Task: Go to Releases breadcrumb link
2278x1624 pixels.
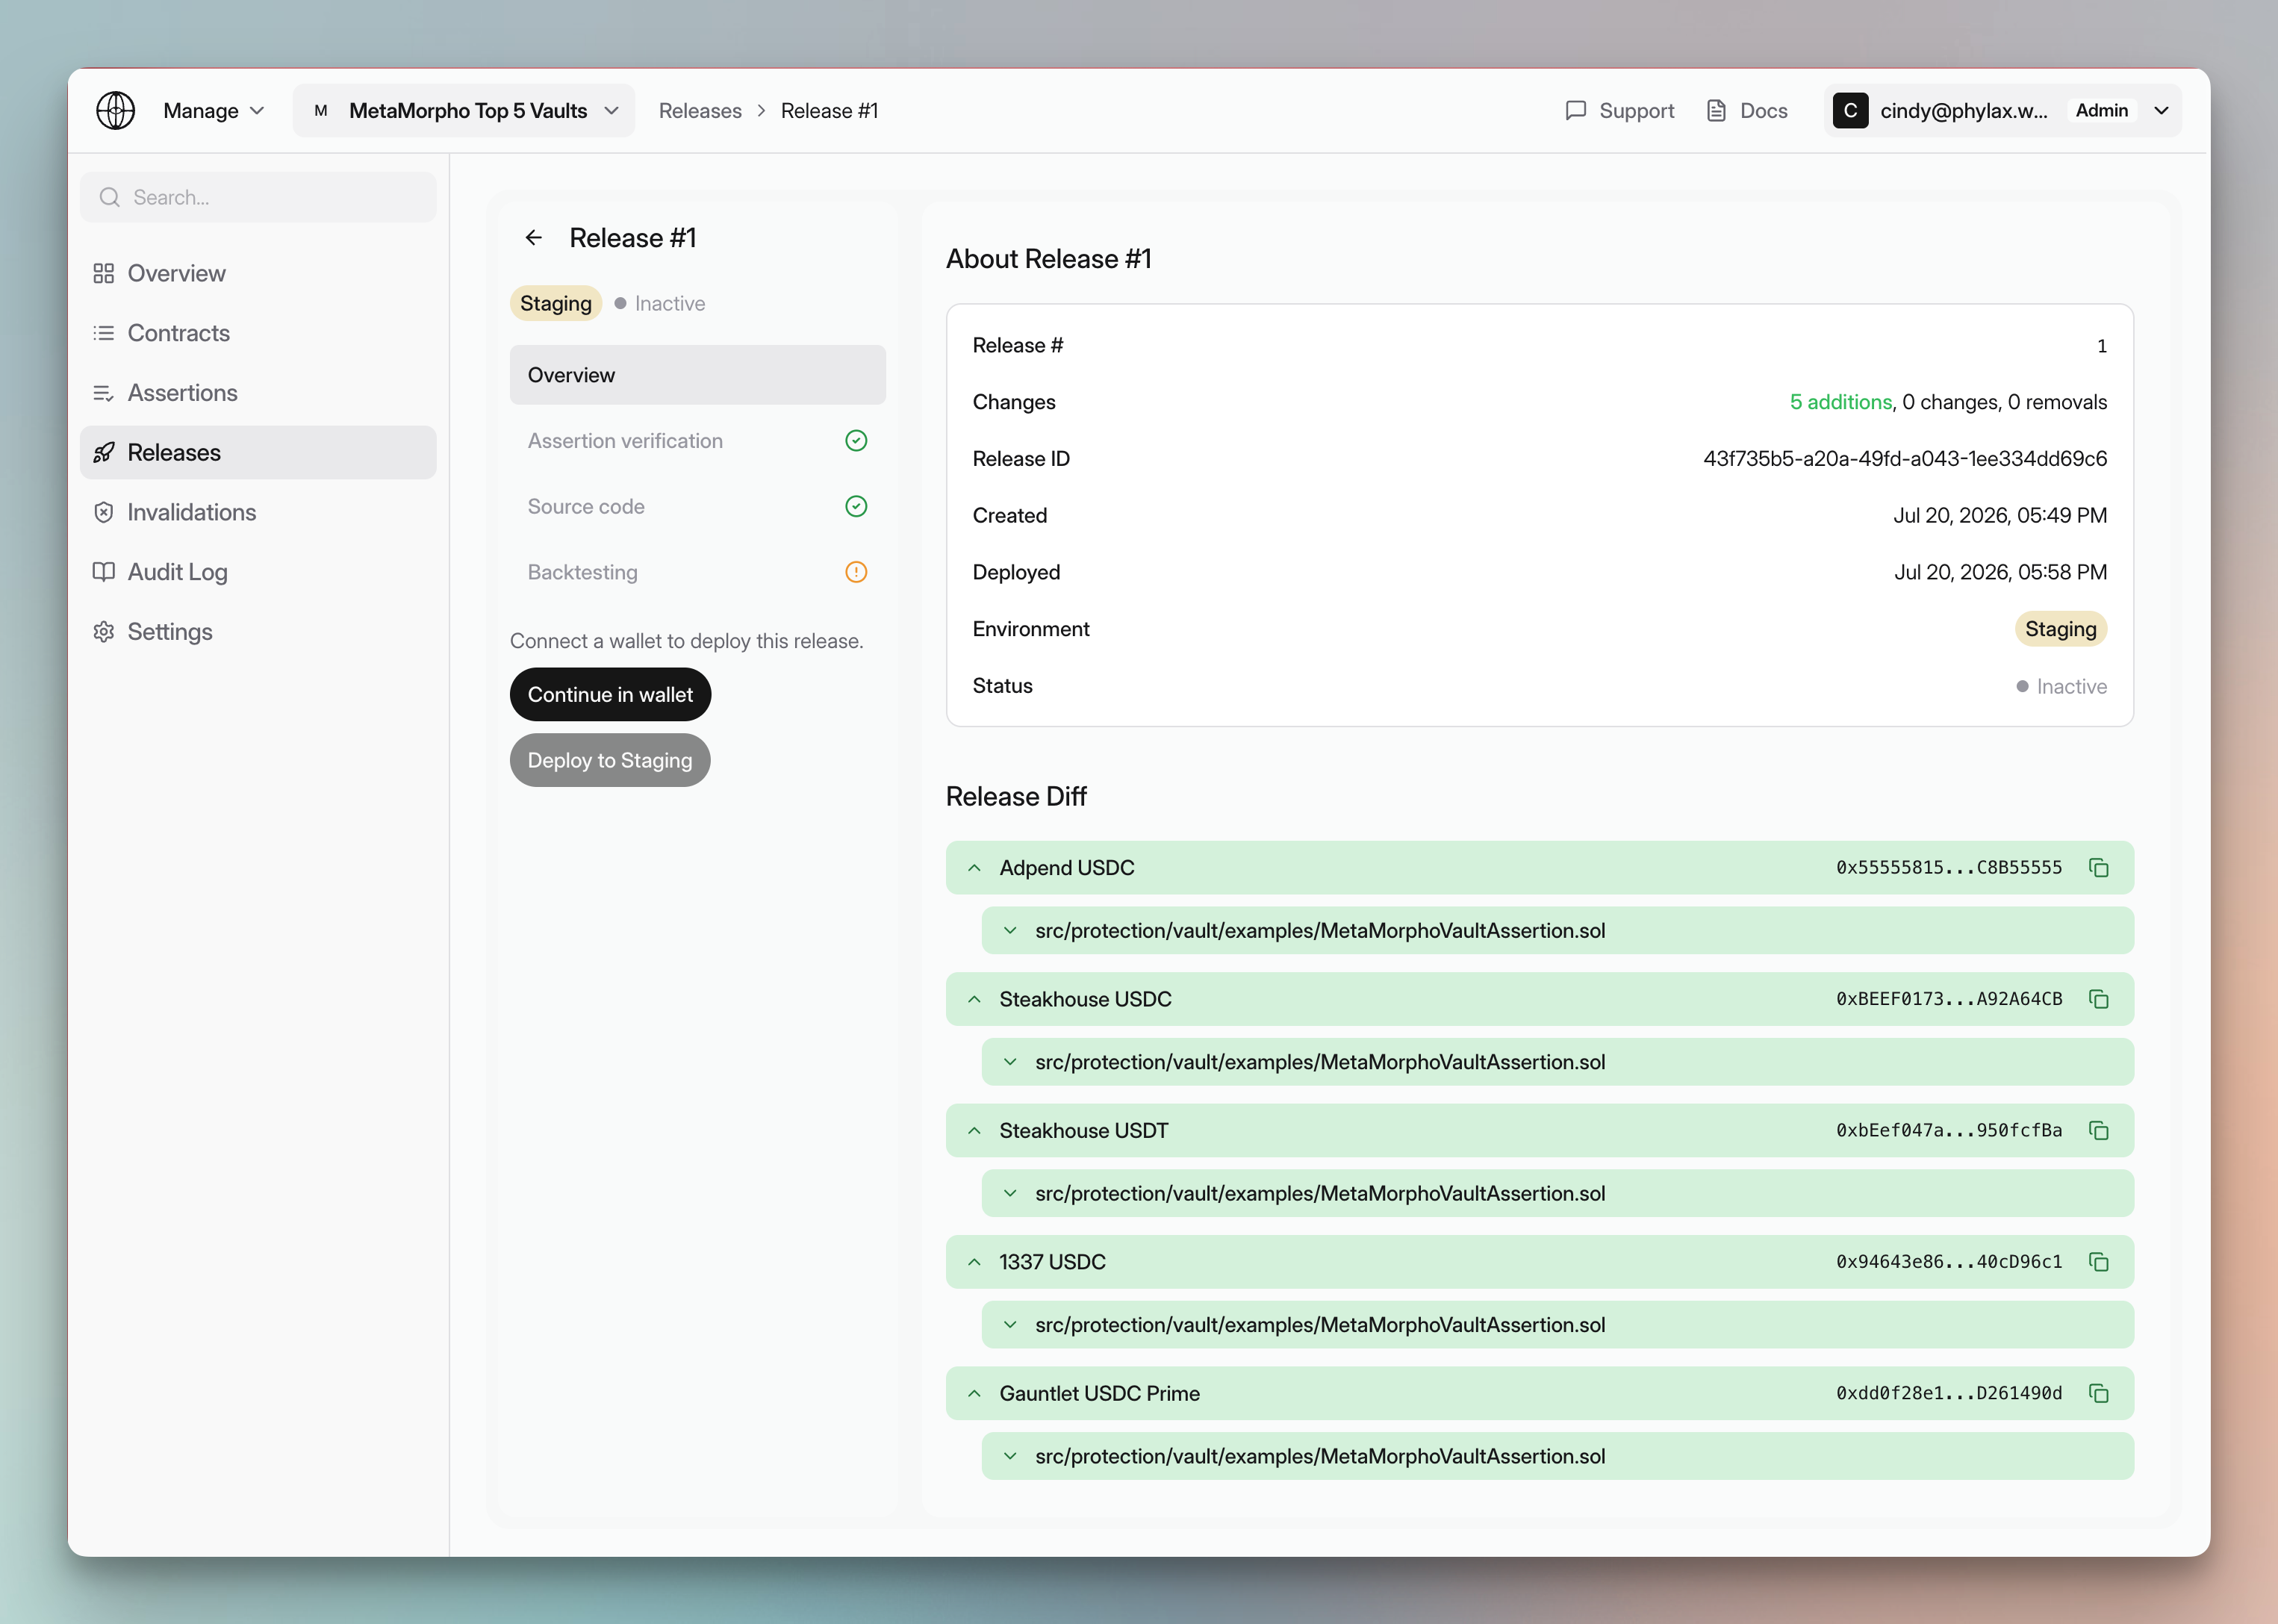Action: tap(700, 111)
